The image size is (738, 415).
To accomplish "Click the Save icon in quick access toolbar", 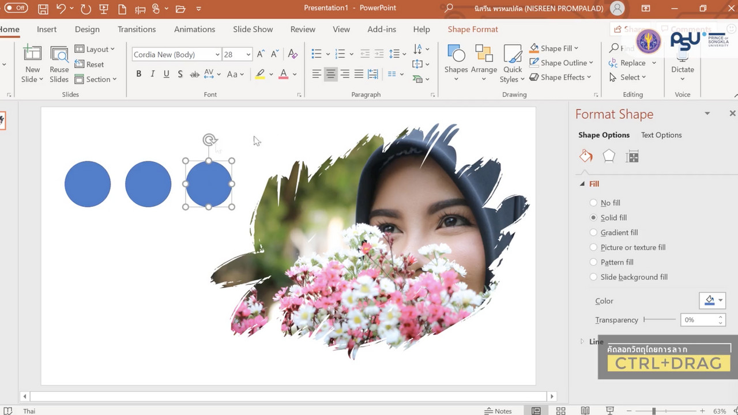I will click(x=43, y=9).
